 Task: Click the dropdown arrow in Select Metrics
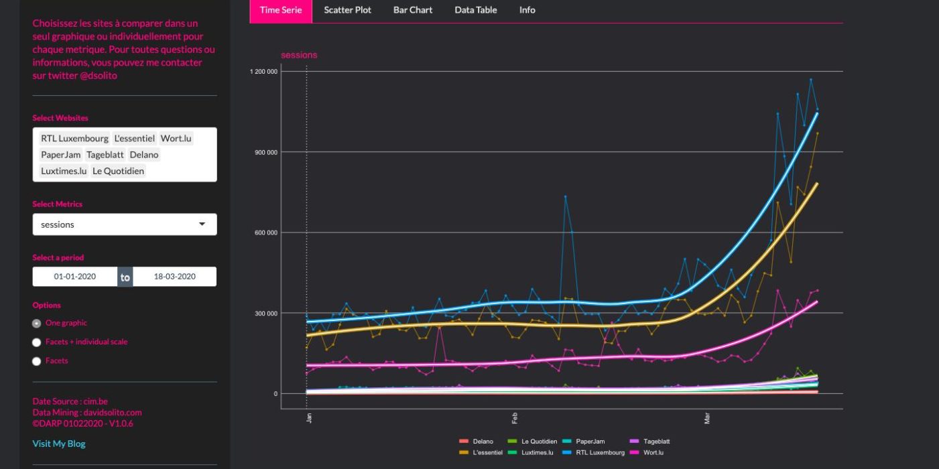tap(202, 224)
